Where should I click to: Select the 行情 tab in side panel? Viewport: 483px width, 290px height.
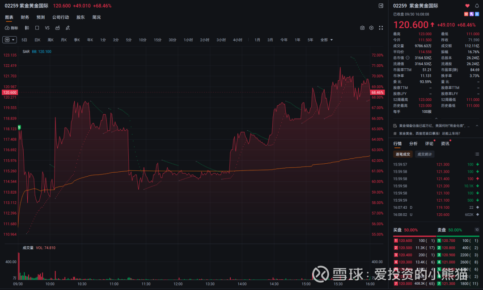[x=398, y=144]
